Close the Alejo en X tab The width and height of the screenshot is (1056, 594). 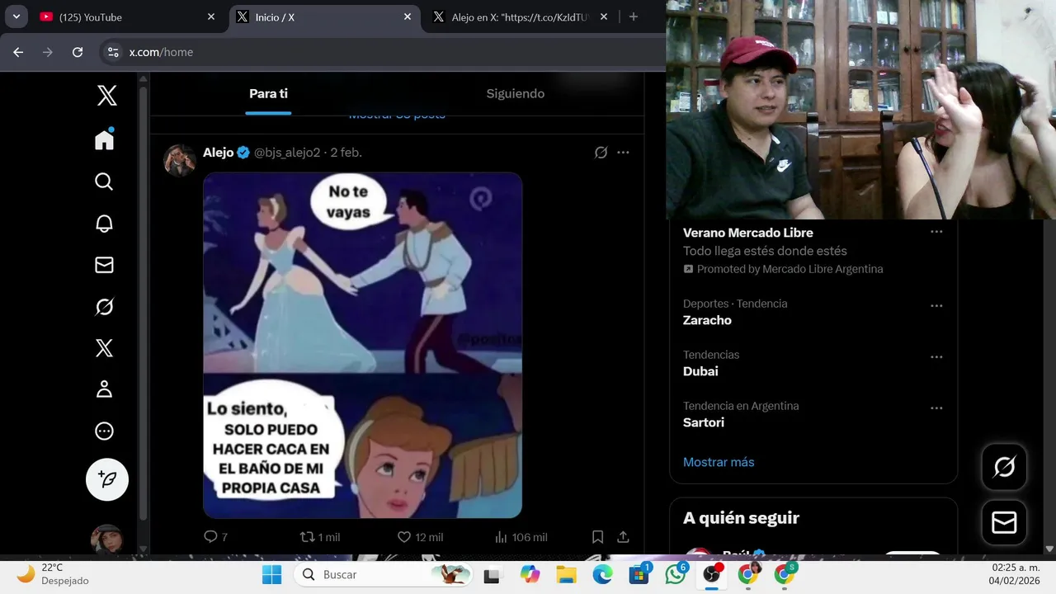(604, 16)
